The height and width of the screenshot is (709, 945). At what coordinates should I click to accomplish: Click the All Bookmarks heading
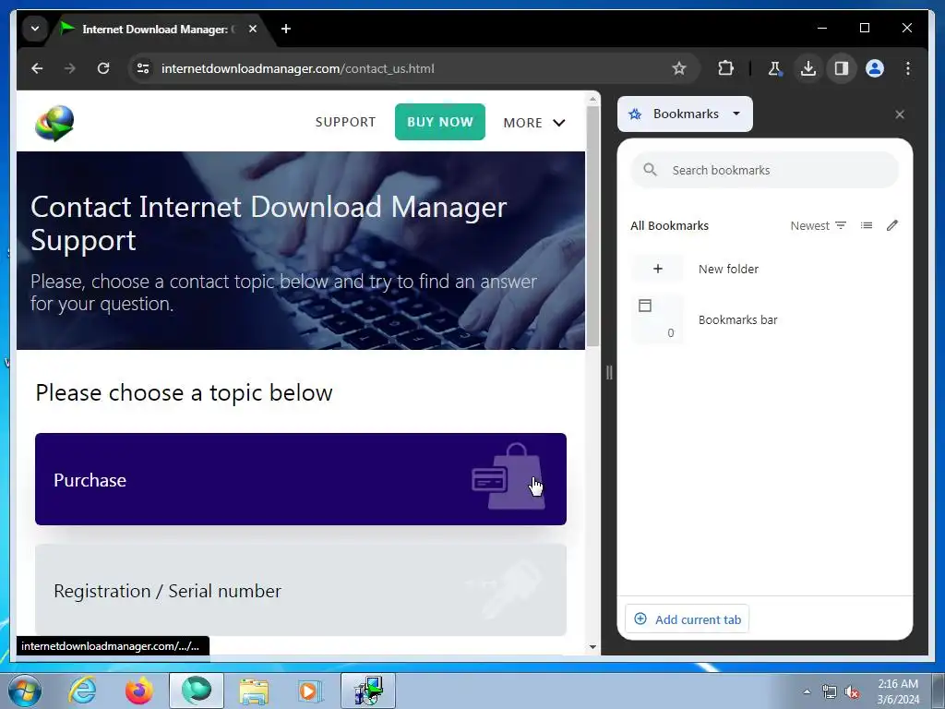coord(670,225)
